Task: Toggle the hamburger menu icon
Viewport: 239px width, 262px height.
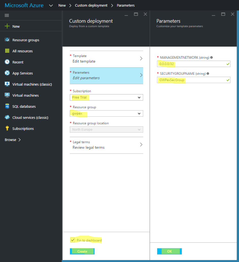Action: coord(7,15)
